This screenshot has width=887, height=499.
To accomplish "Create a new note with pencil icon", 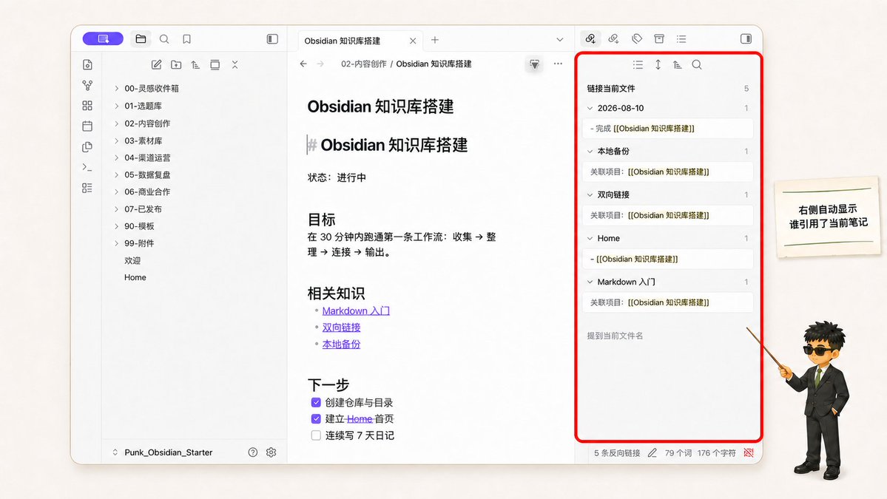I will 157,64.
